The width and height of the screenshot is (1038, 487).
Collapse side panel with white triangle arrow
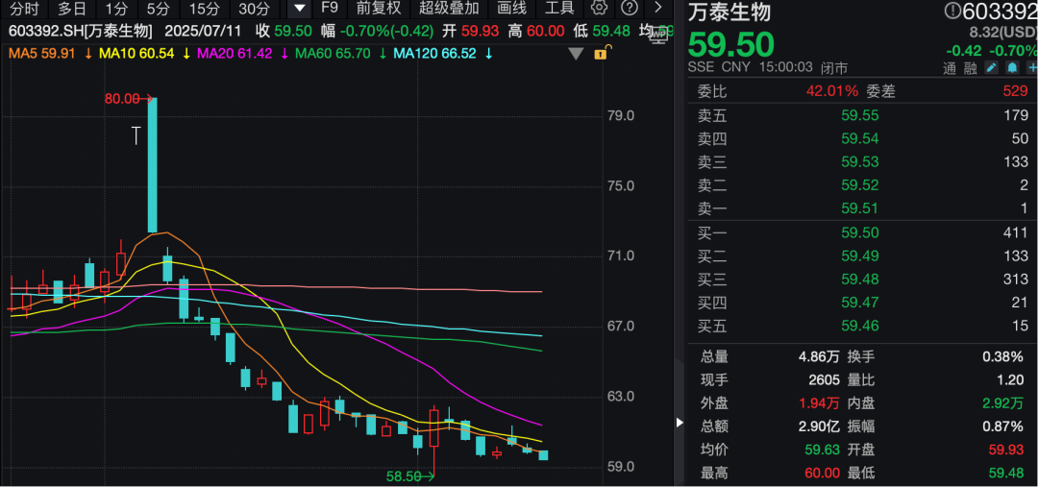(681, 423)
